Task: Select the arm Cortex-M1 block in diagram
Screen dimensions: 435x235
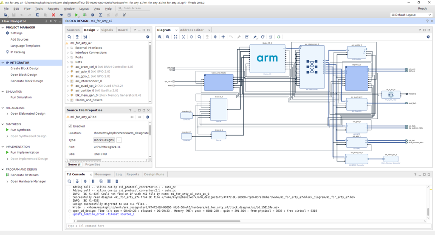Action: (268, 58)
